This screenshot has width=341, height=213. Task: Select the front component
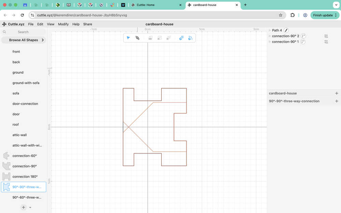16,51
